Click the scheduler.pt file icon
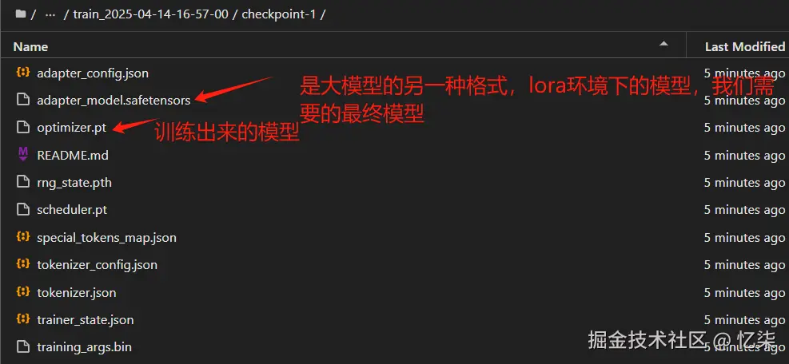 pos(22,209)
